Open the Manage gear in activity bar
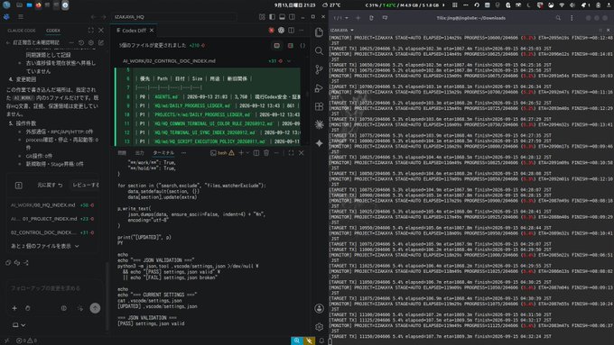Viewport: 614px width, 345px height. point(319,327)
